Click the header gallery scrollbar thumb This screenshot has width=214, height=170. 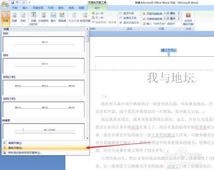[87, 36]
